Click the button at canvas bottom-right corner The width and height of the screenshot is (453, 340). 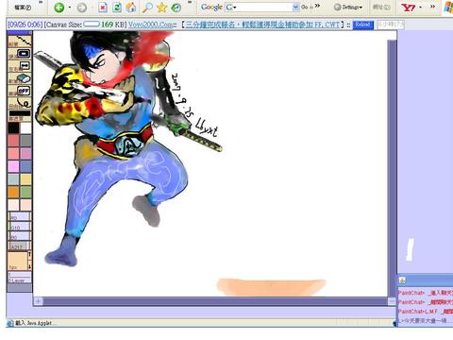point(392,301)
